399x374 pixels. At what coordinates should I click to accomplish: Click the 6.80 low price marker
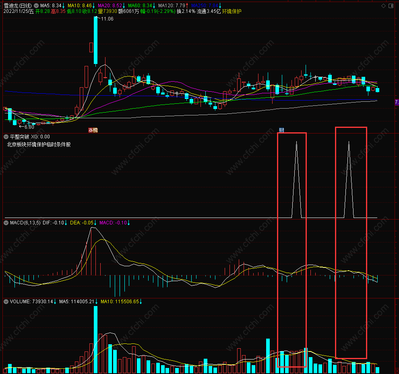29,127
